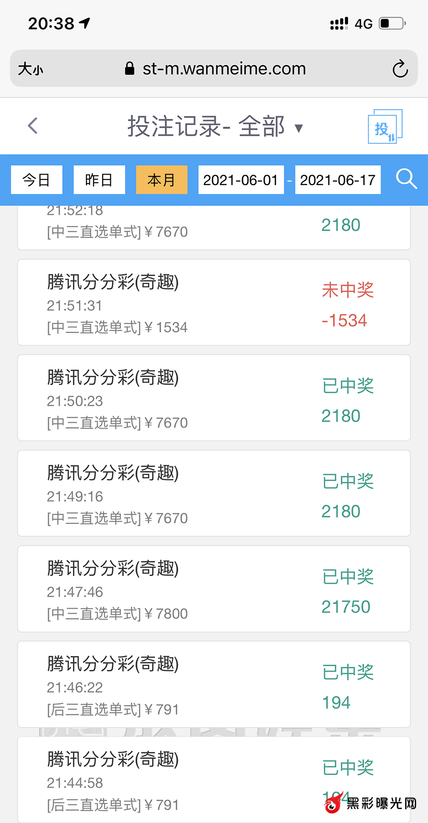Tap the back arrow icon
Viewport: 428px width, 823px height.
click(33, 126)
